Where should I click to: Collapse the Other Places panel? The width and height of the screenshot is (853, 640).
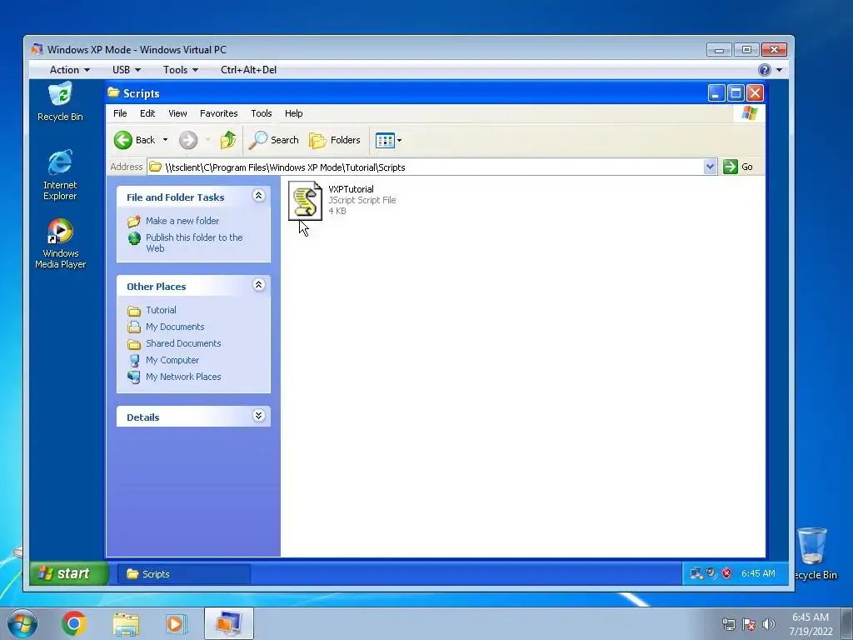click(259, 285)
